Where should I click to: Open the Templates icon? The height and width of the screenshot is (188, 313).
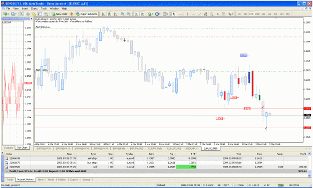pyautogui.click(x=164, y=14)
